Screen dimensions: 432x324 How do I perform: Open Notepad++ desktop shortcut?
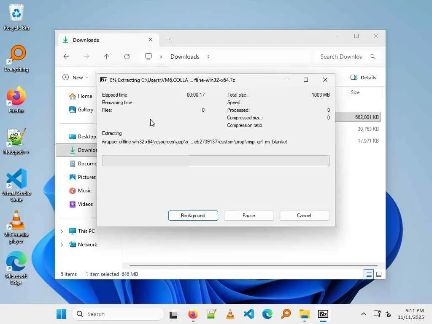(16, 141)
